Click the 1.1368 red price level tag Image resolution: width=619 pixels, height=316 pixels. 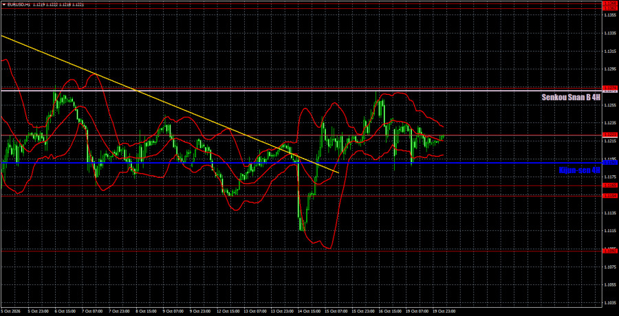(x=609, y=3)
